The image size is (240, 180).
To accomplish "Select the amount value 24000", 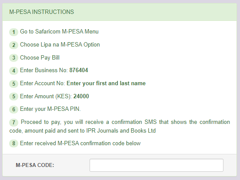I will click(x=81, y=96).
